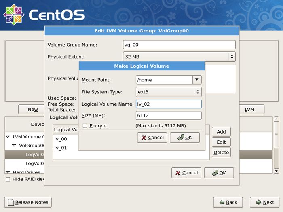Select the unhighlighted LogVol tree row
The image size is (283, 212).
point(25,163)
